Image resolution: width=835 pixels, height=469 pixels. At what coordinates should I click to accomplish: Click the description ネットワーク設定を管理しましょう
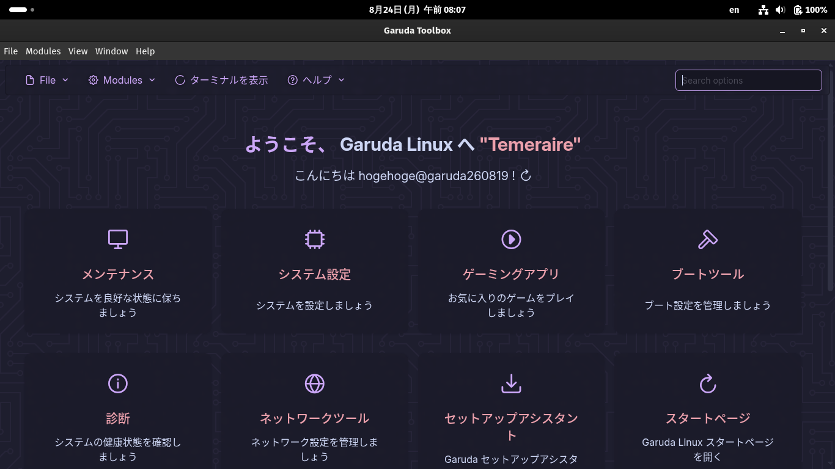pos(315,449)
